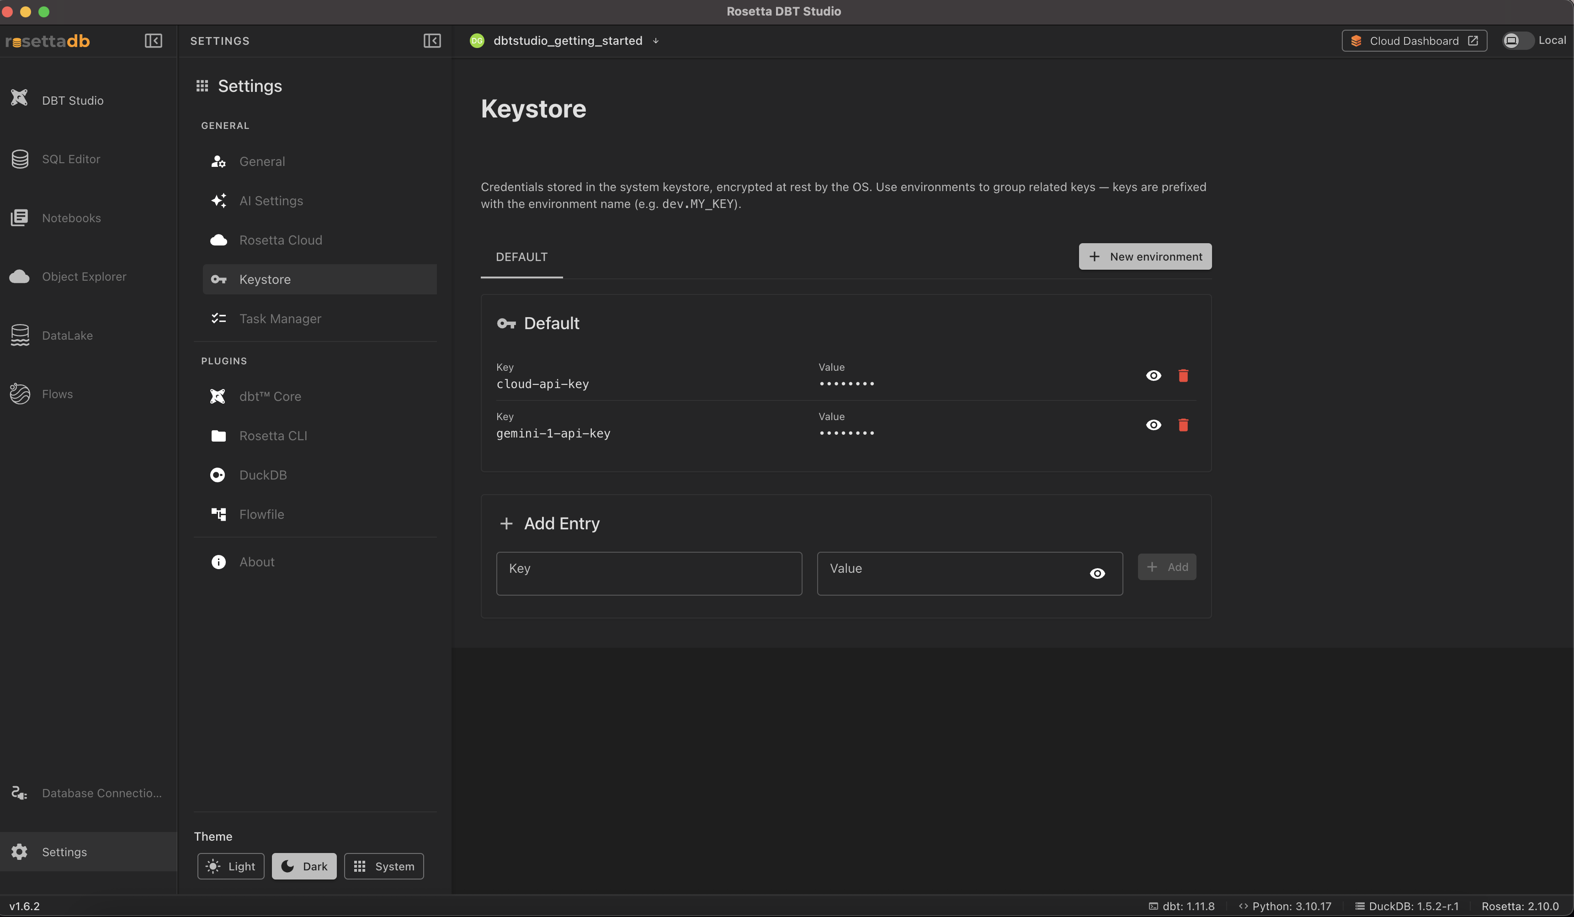Open the DataLake icon in sidebar
Image resolution: width=1574 pixels, height=917 pixels.
click(19, 335)
